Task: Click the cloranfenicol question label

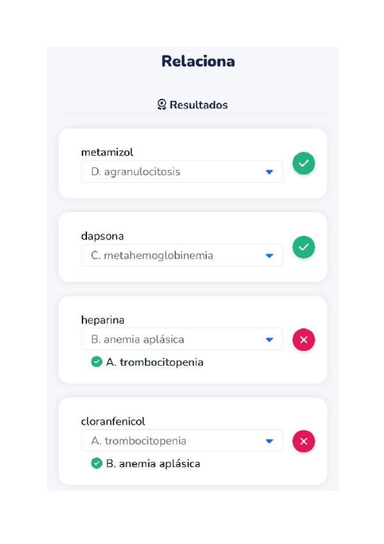Action: (x=113, y=421)
